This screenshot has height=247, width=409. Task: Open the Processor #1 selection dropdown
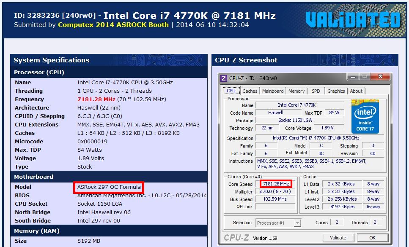click(278, 223)
